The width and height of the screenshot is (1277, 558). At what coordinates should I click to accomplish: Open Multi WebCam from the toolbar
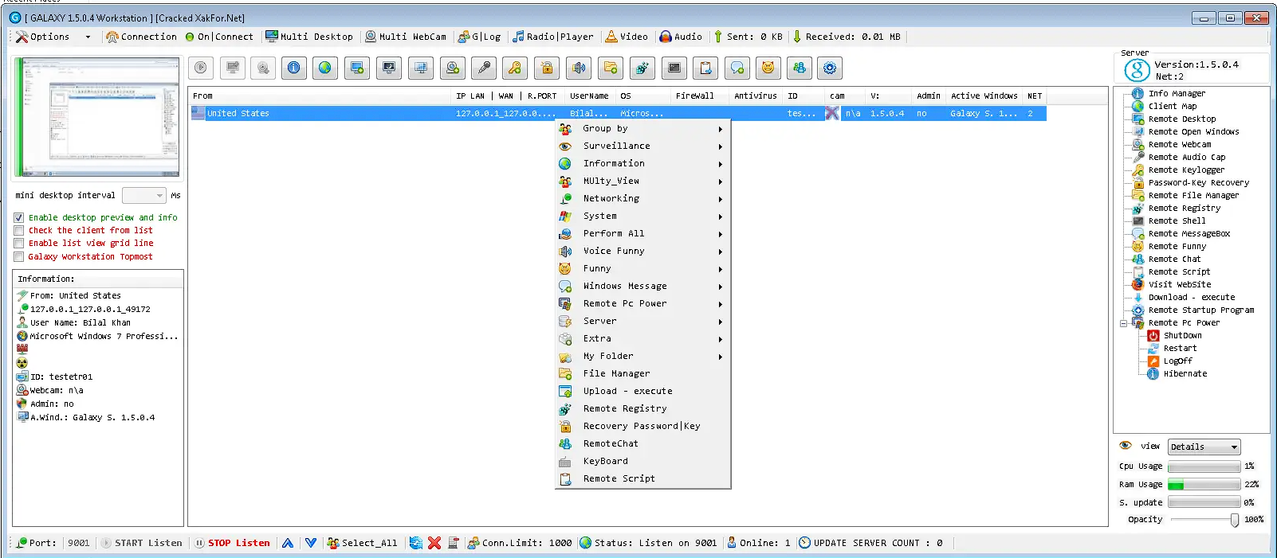[x=406, y=37]
